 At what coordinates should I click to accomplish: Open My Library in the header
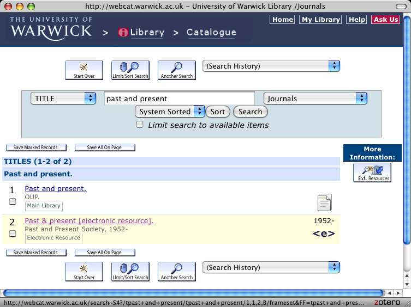pyautogui.click(x=321, y=20)
